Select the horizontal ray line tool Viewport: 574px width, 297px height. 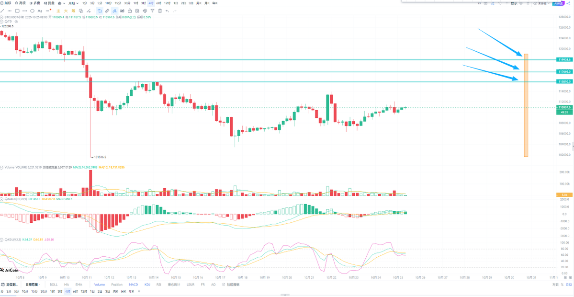point(10,11)
